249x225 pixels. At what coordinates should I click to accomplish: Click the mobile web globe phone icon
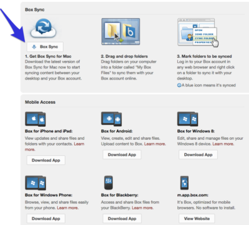[184, 183]
